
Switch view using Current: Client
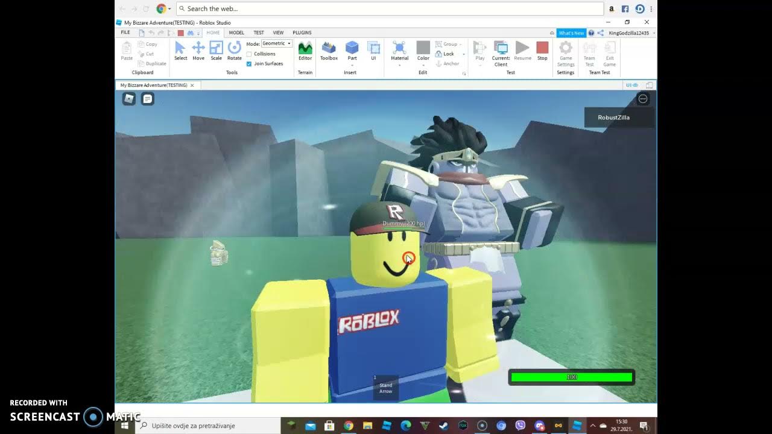click(x=501, y=53)
